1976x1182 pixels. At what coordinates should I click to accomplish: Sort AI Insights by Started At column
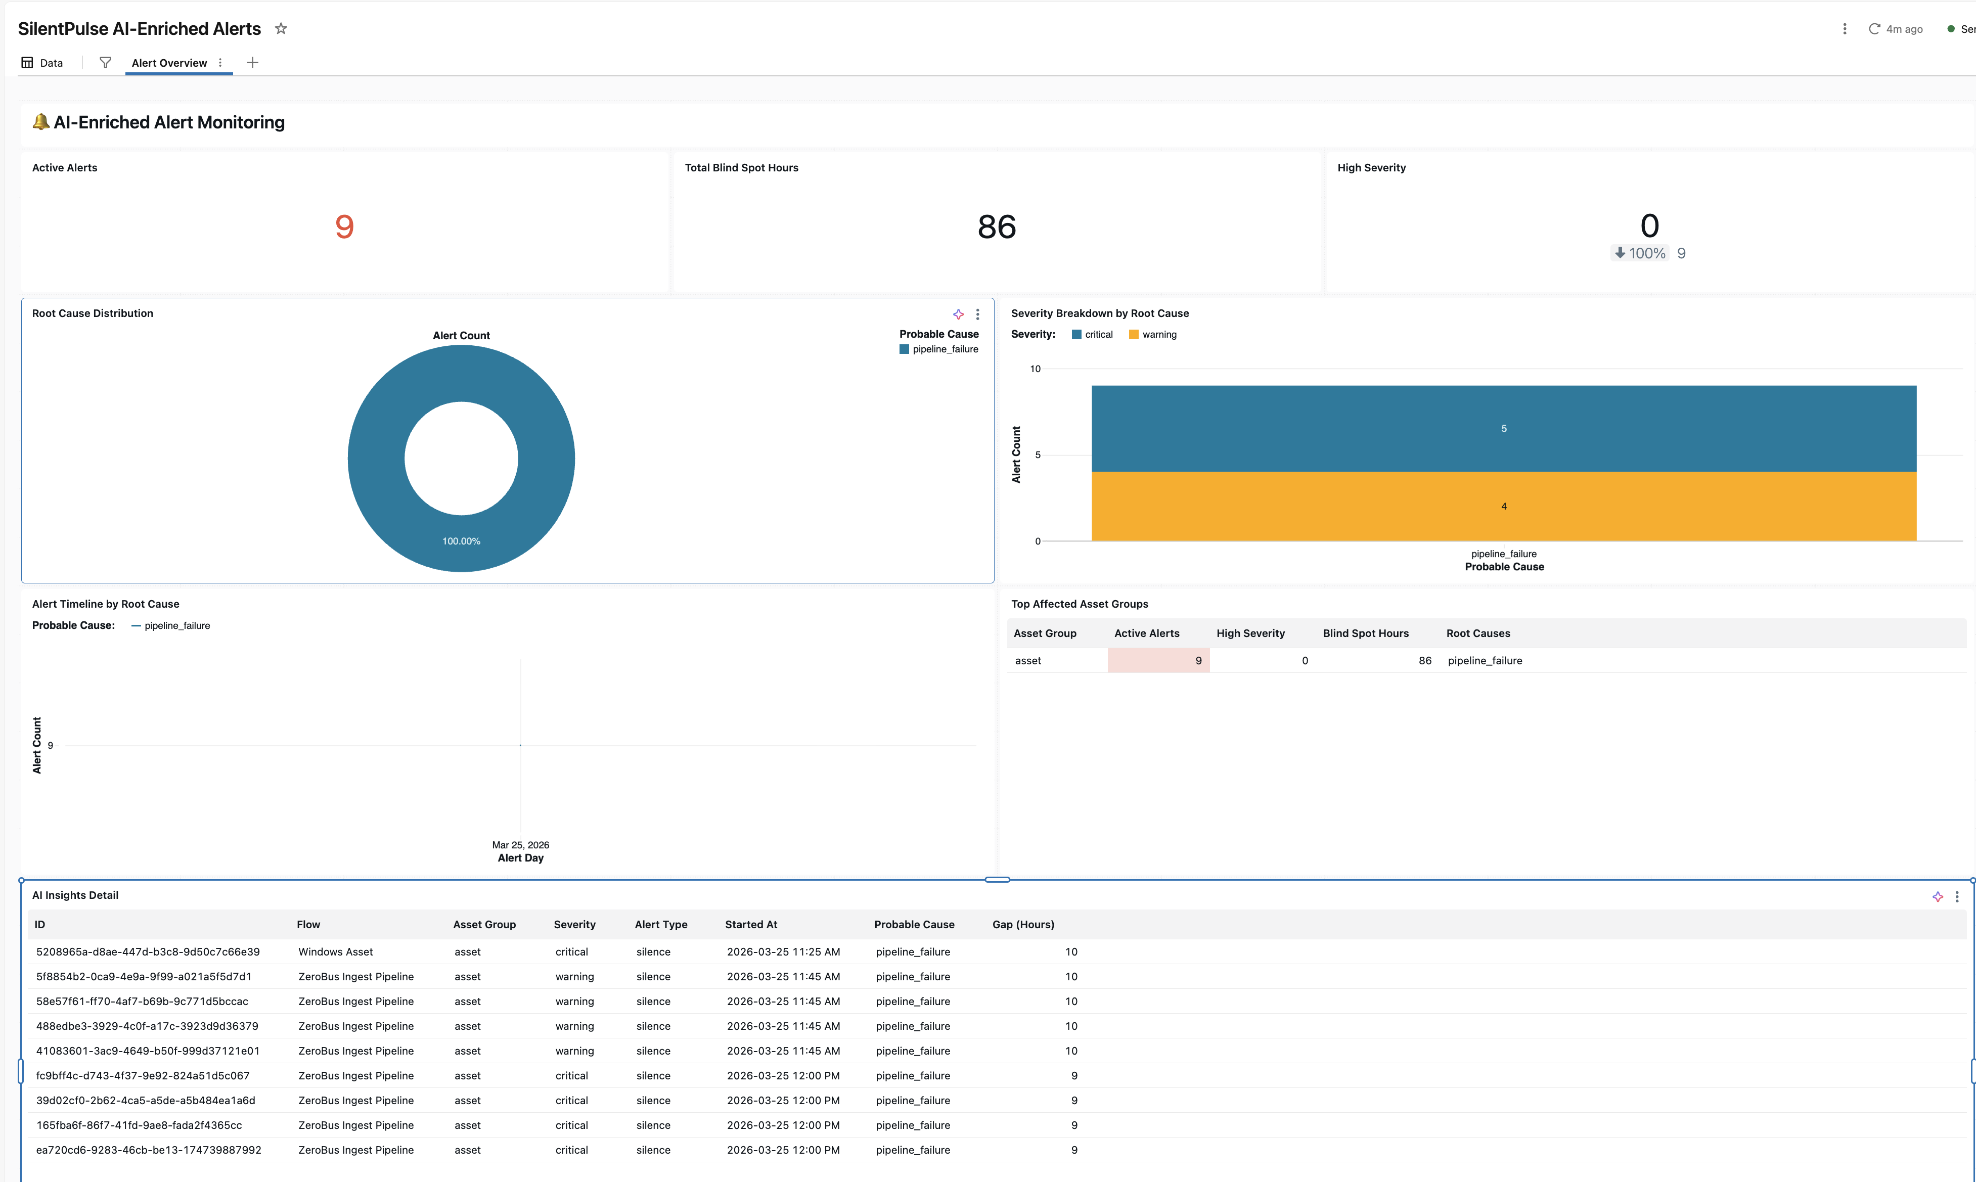(x=751, y=925)
